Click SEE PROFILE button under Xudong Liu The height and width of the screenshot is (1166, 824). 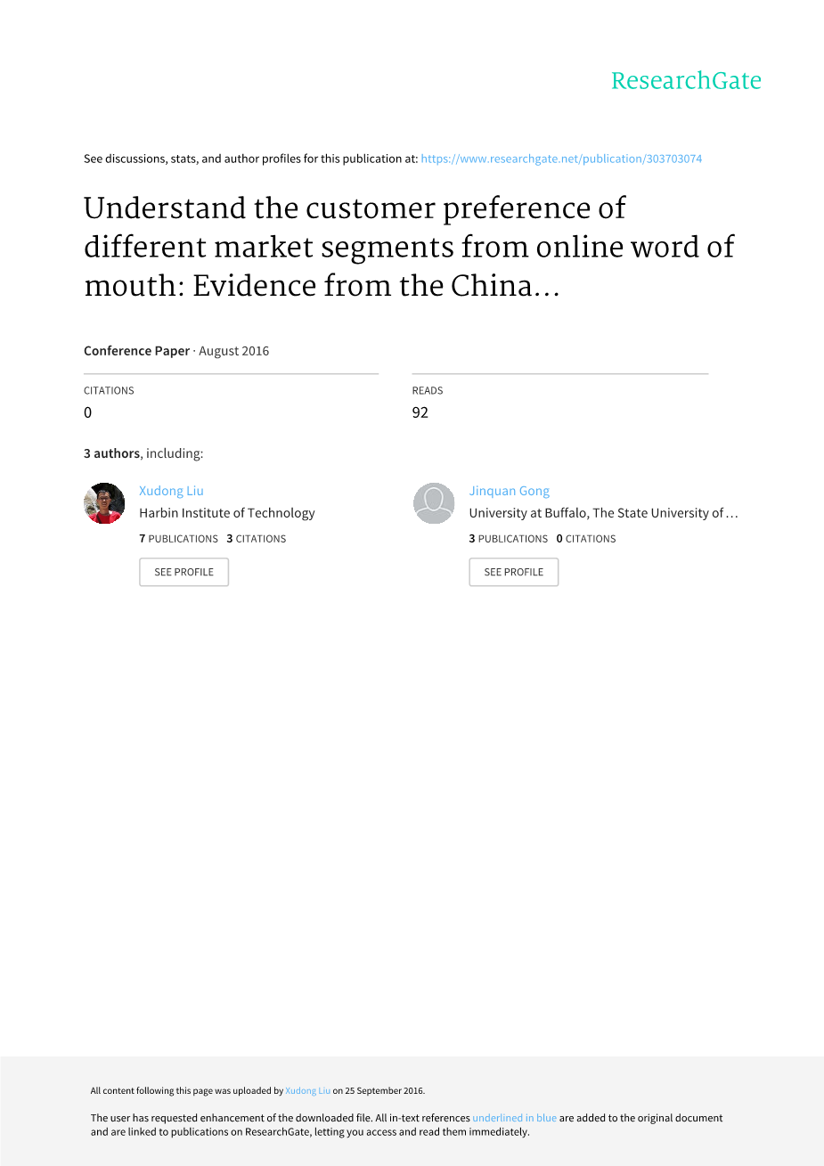tap(184, 572)
